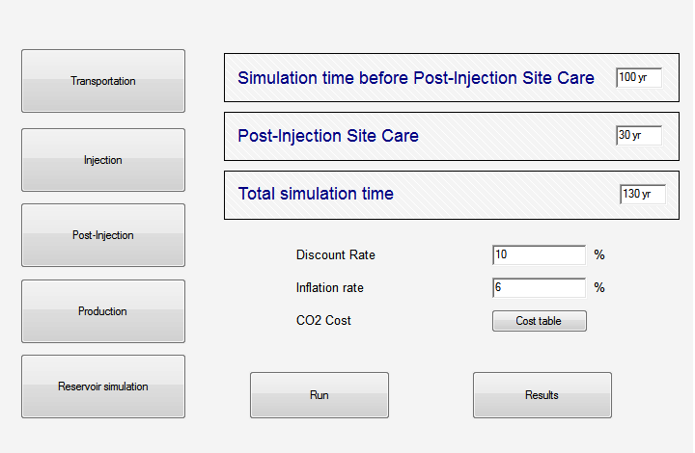Open the Reservoir simulation button
This screenshot has height=453, width=695.
coord(103,386)
